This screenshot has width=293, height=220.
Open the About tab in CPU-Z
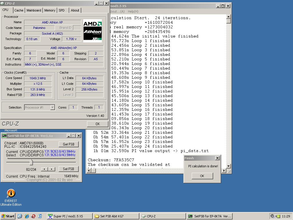[75, 10]
